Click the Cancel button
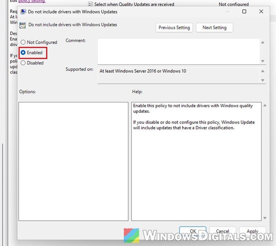The width and height of the screenshot is (276, 246). tap(222, 231)
